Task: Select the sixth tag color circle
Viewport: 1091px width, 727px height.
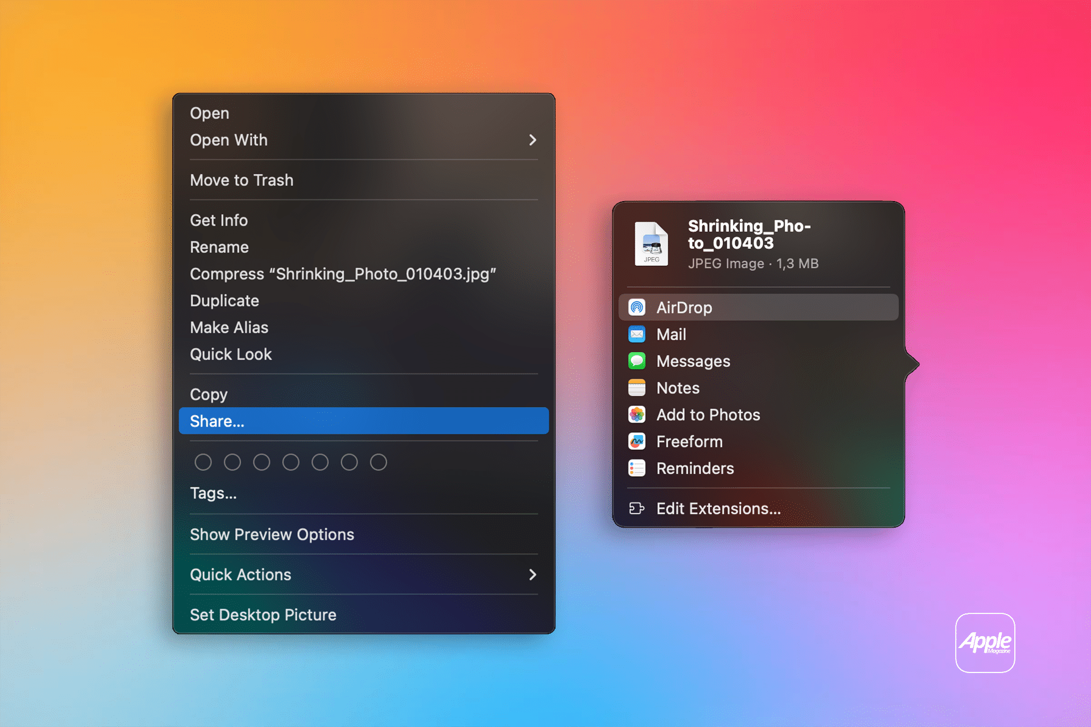Action: click(x=349, y=462)
